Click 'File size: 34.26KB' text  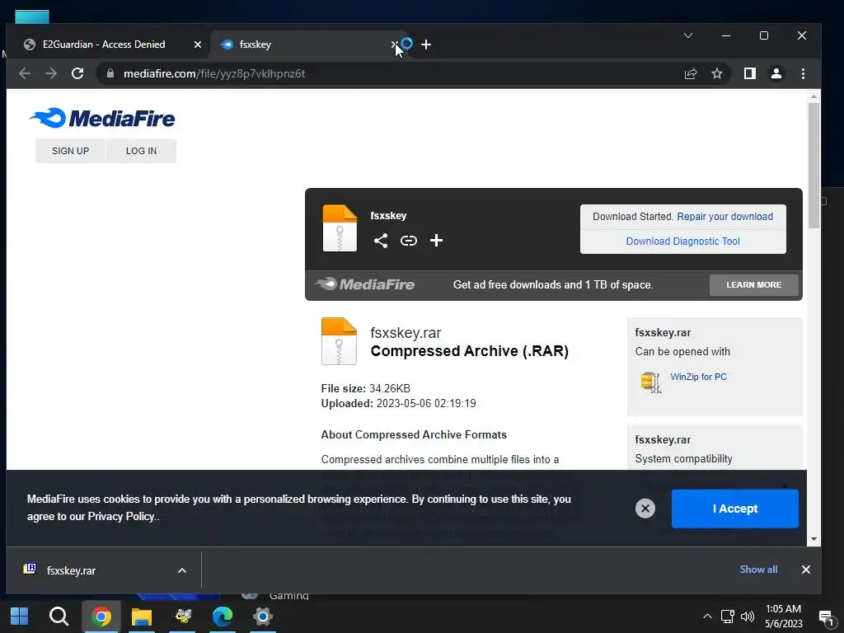tap(365, 388)
